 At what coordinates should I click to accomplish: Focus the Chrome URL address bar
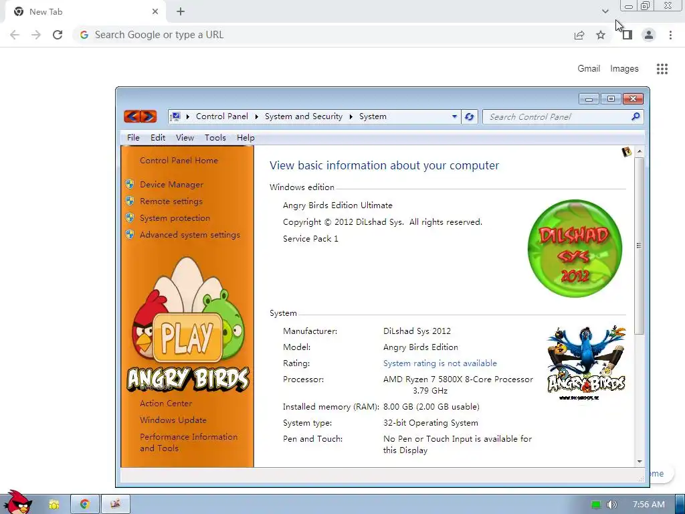323,35
